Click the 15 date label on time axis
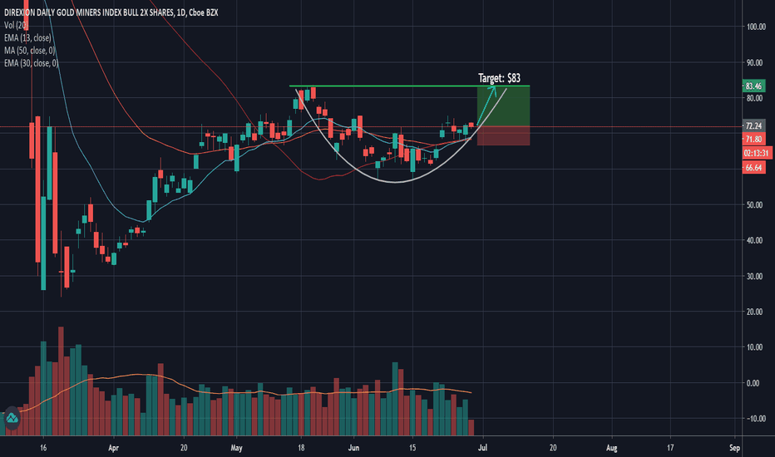This screenshot has height=457, width=775. tap(412, 448)
